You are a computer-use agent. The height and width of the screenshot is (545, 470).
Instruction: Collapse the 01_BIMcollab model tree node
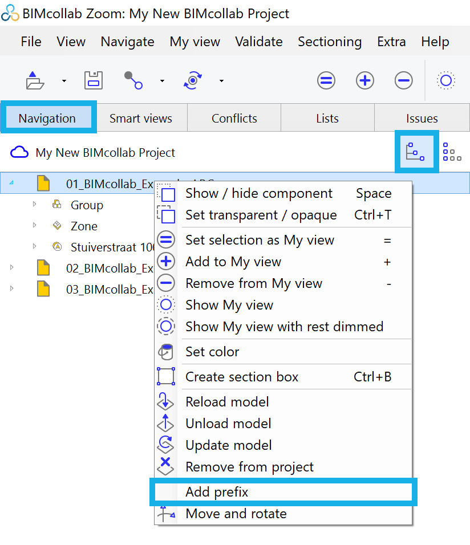click(x=11, y=183)
